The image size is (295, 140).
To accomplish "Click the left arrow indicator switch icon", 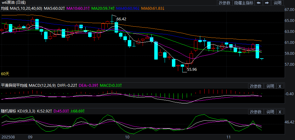I will pyautogui.click(x=258, y=3).
